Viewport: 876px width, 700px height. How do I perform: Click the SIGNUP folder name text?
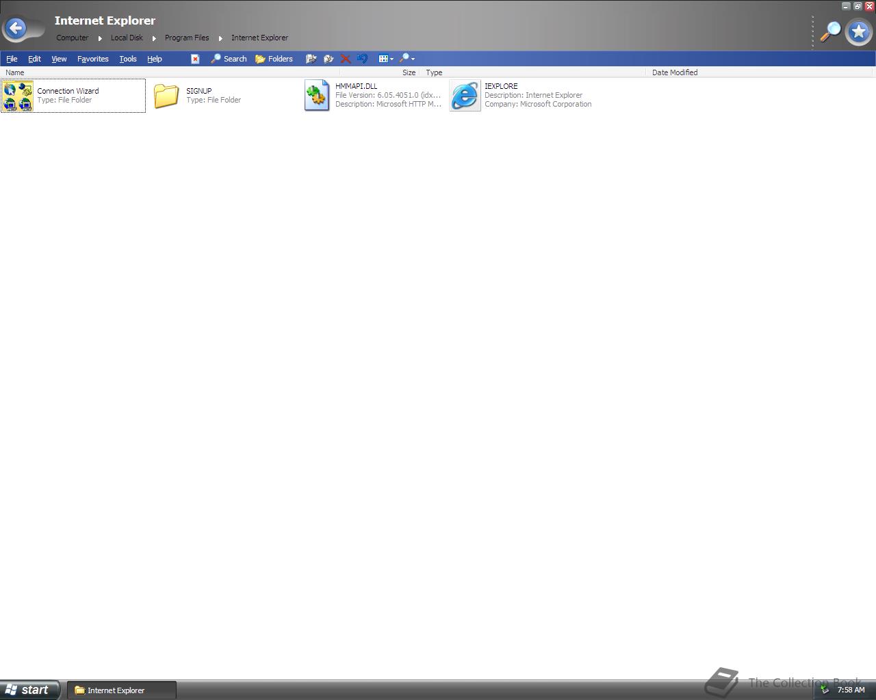click(x=199, y=91)
